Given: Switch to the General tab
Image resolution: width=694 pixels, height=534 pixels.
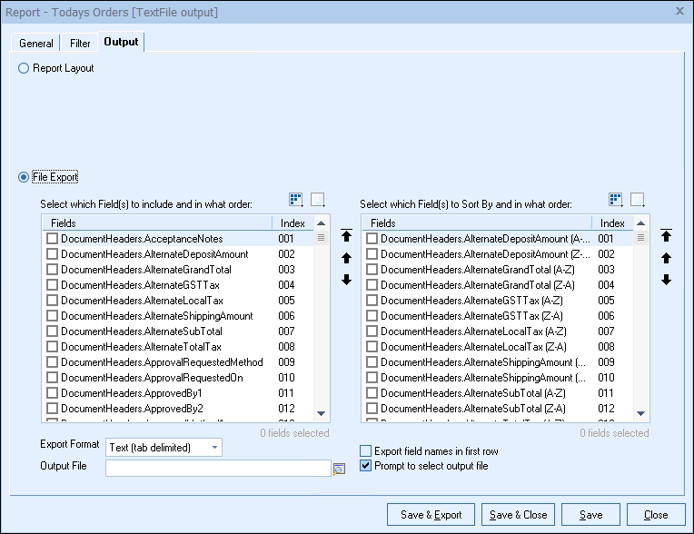Looking at the screenshot, I should (36, 43).
